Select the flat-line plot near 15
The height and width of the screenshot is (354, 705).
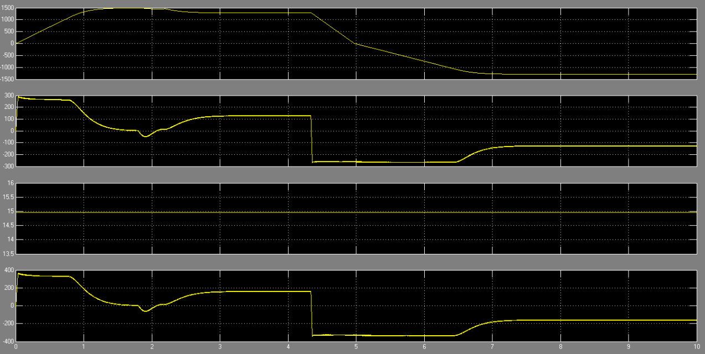click(356, 218)
